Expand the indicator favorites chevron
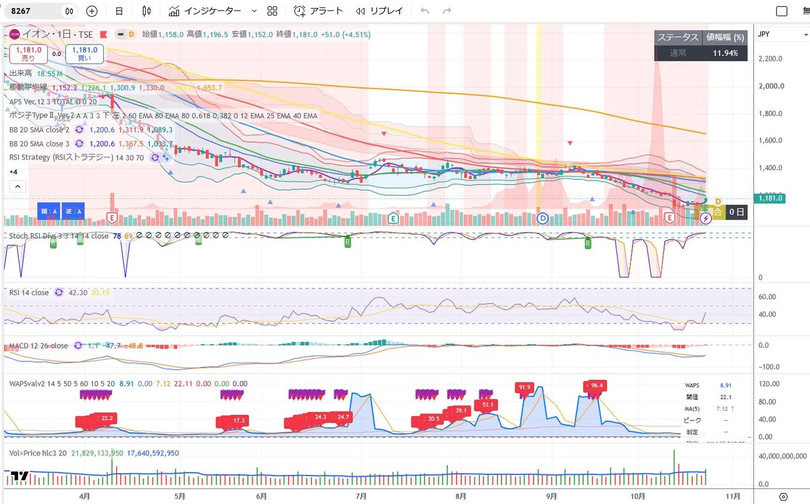Image resolution: width=810 pixels, height=504 pixels. (254, 11)
